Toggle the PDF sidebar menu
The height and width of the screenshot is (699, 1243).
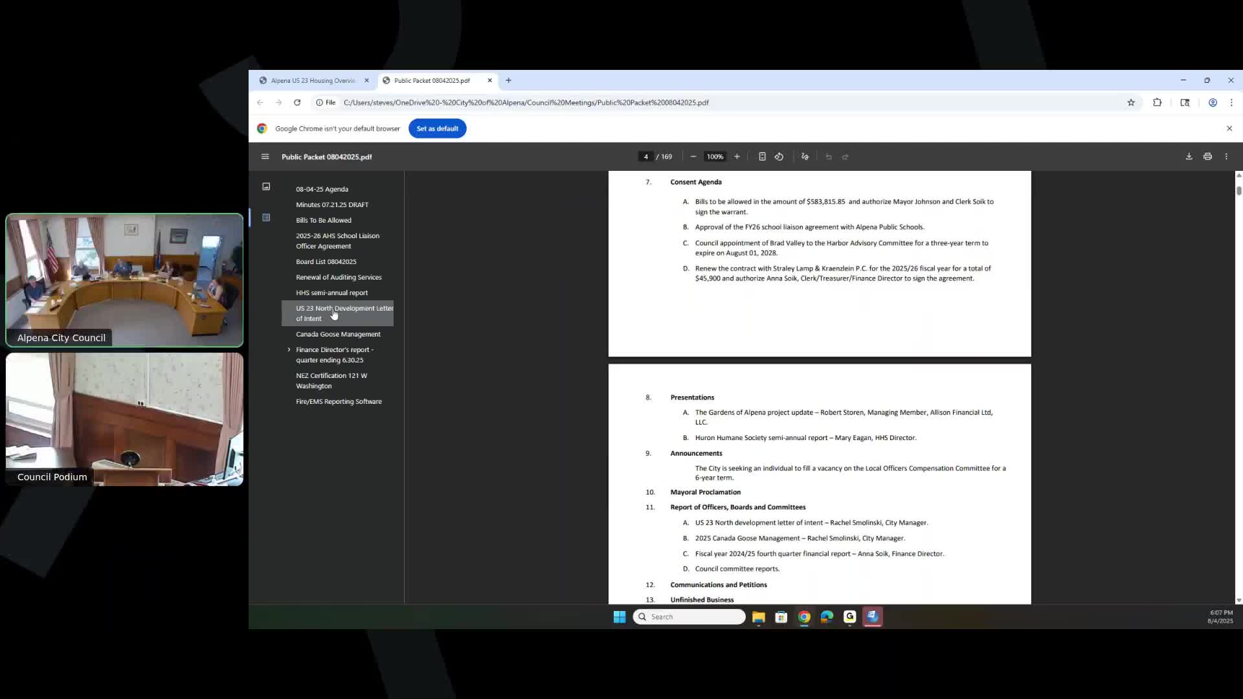[265, 157]
